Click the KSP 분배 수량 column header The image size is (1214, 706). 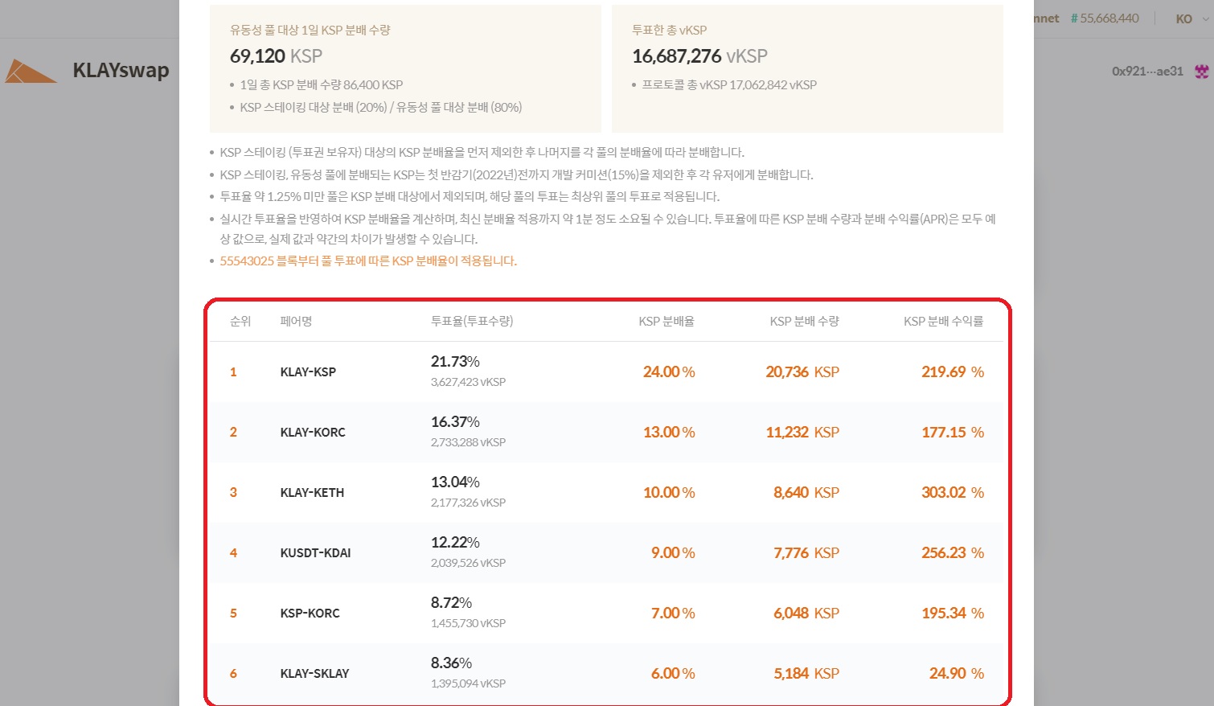tap(804, 321)
